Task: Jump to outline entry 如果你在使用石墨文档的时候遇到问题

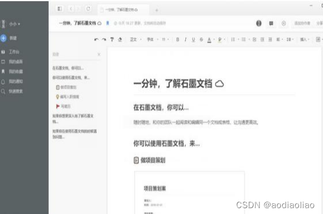Action: (75, 134)
